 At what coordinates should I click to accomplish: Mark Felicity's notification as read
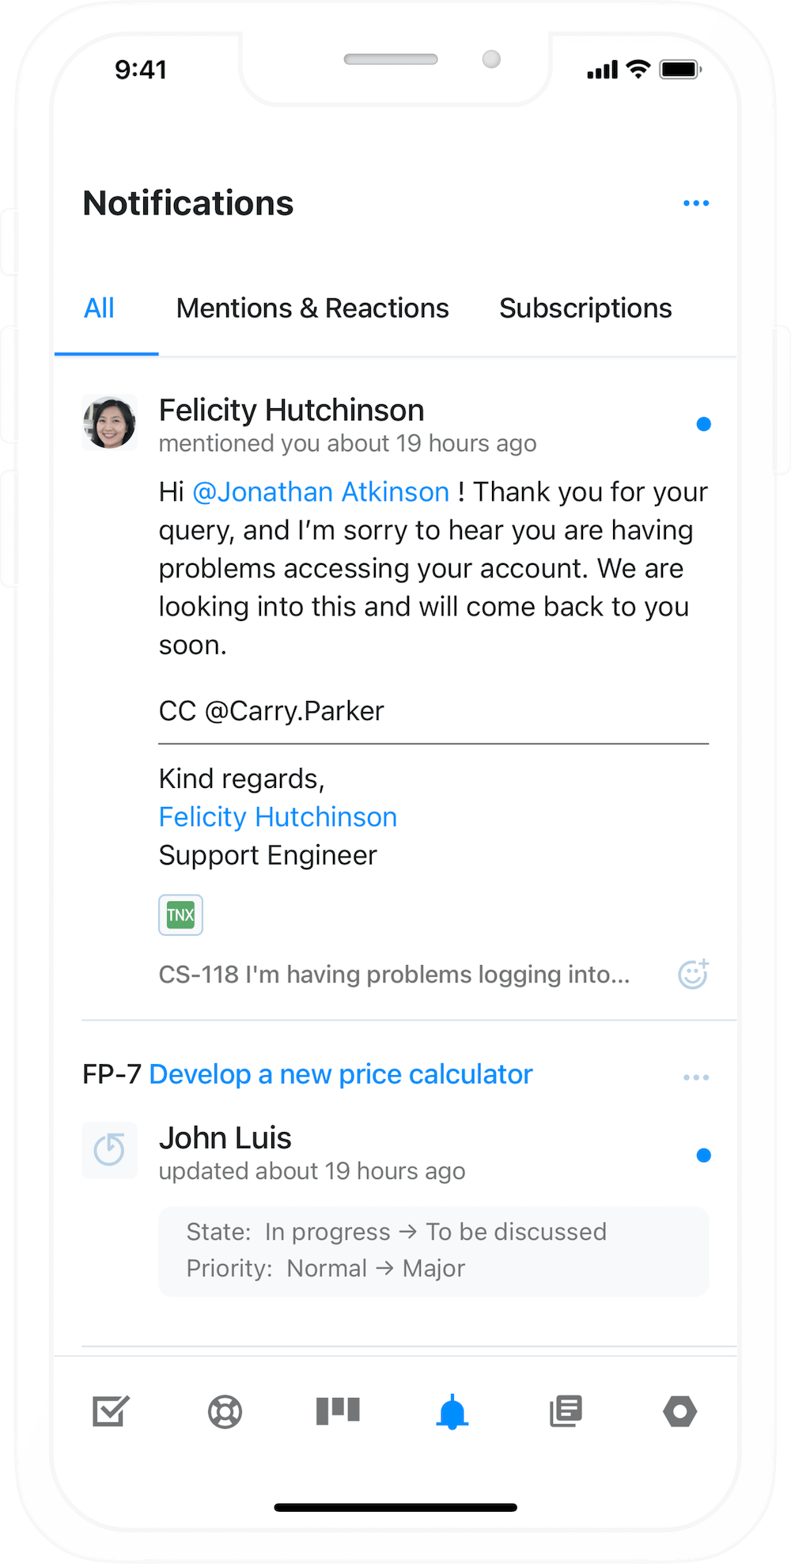click(x=704, y=423)
